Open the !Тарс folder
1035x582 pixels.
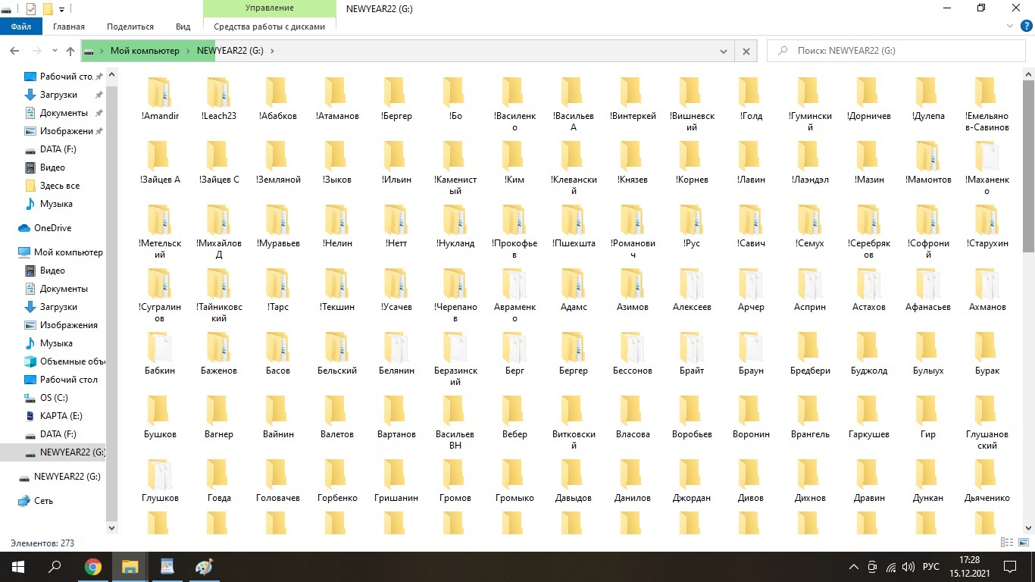(278, 289)
